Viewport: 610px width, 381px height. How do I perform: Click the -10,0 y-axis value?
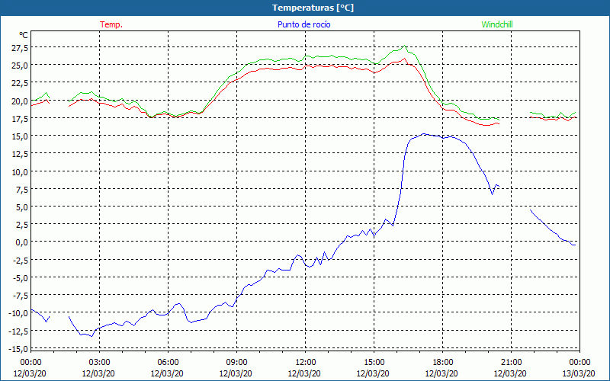pyautogui.click(x=18, y=314)
